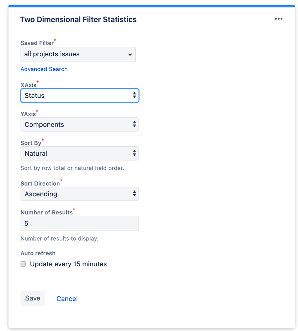Click the Two Dimensional Filter Statistics title
This screenshot has height=331, width=298.
click(78, 20)
